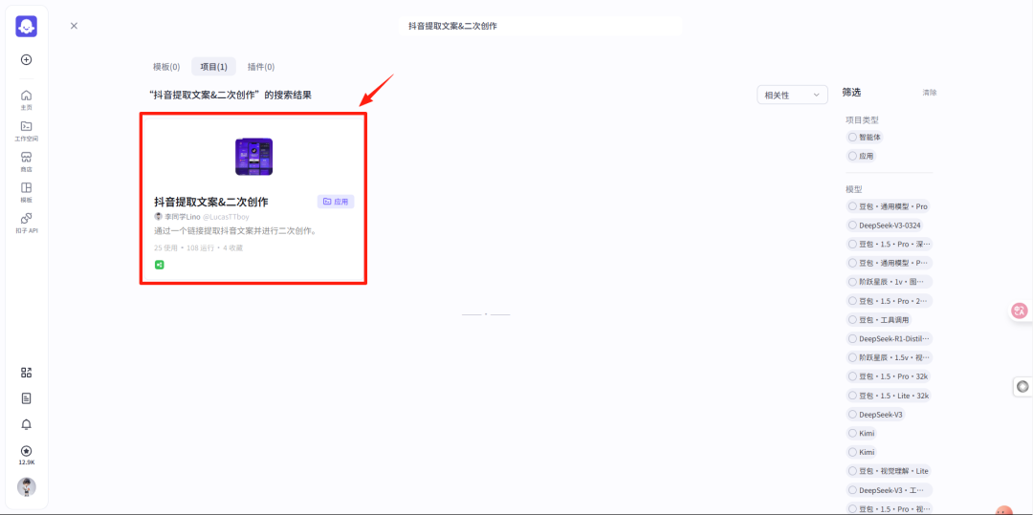The width and height of the screenshot is (1033, 515).
Task: Click the 李同学Lino author name
Action: tap(183, 216)
